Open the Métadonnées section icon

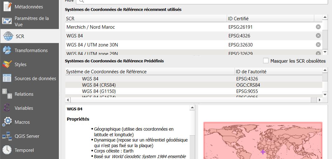click(7, 7)
